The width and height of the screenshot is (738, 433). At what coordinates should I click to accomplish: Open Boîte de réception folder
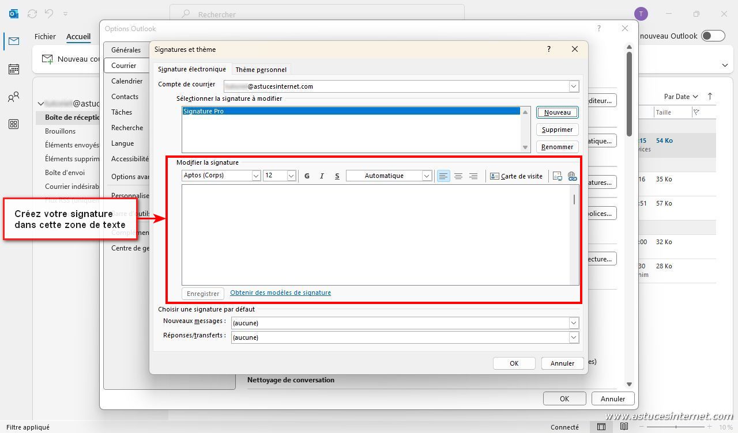[x=73, y=117]
